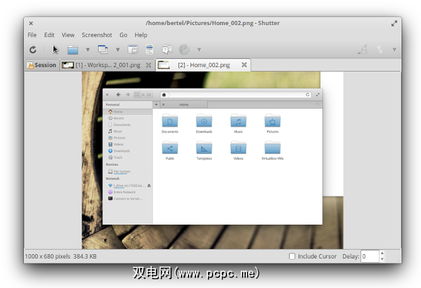The width and height of the screenshot is (421, 288).
Task: Select icon grid view in file manager
Action: pyautogui.click(x=137, y=95)
